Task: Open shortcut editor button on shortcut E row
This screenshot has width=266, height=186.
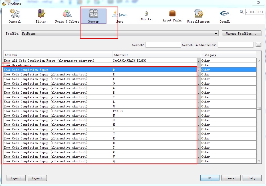Action: click(199, 74)
